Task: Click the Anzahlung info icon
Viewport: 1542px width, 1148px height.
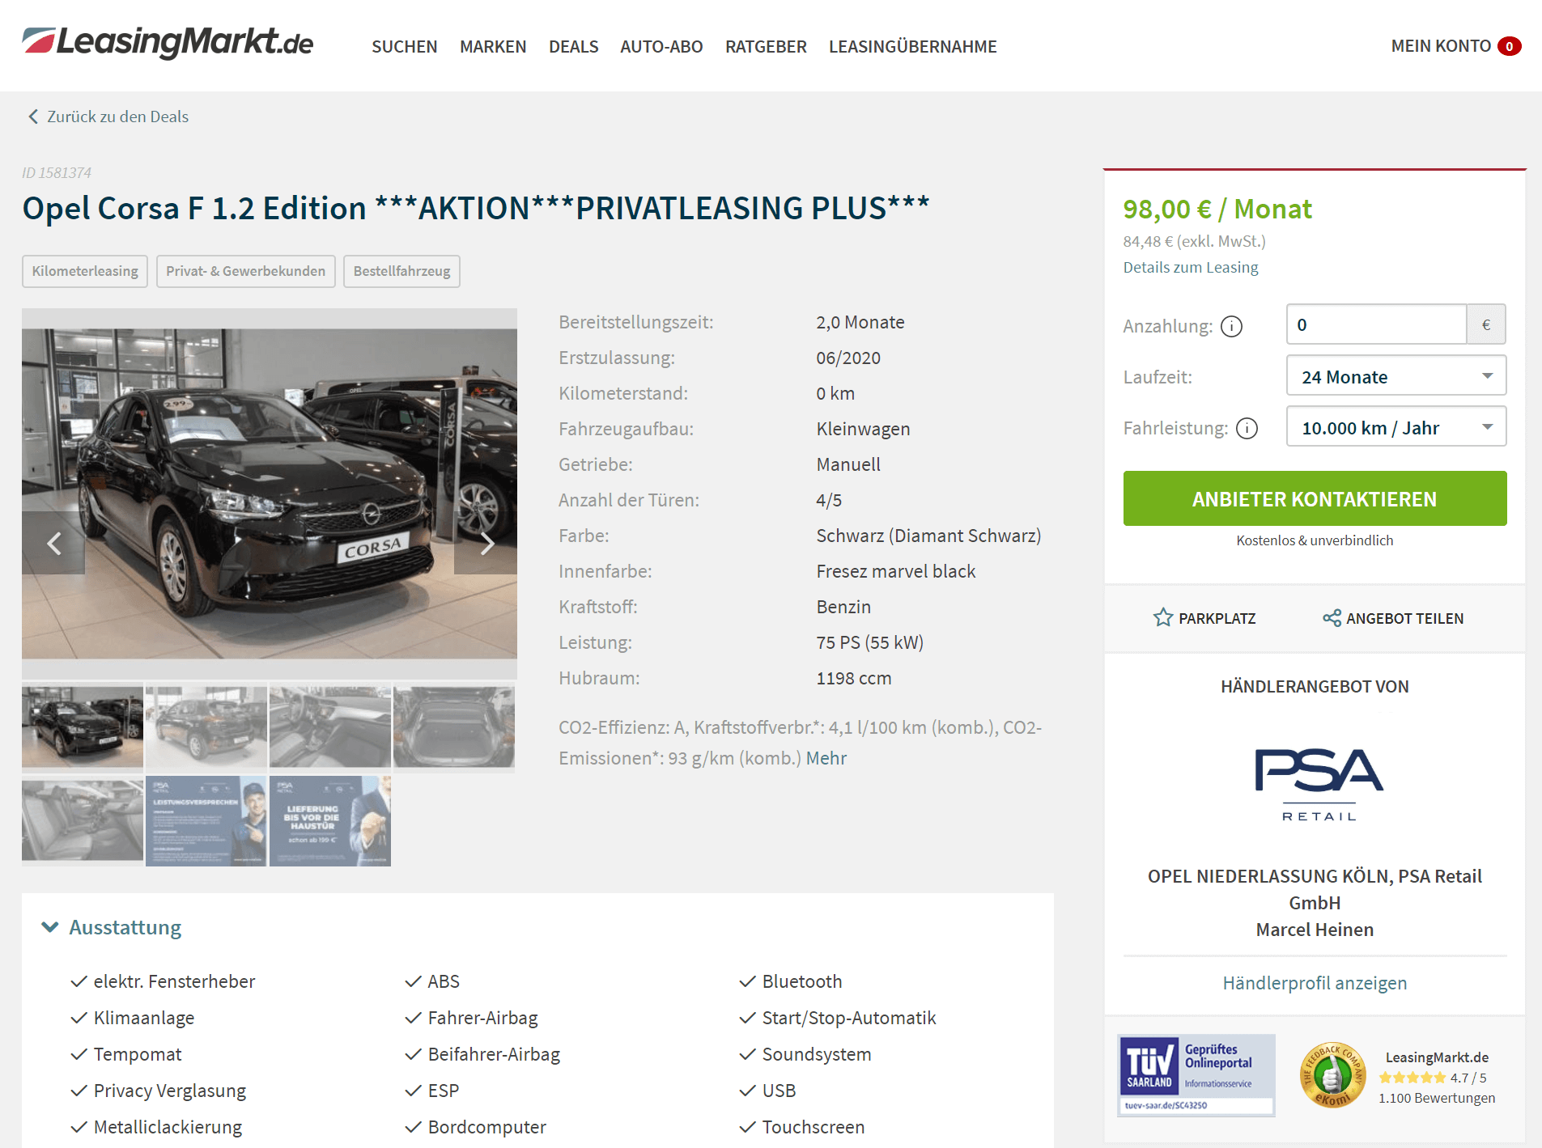Action: click(1231, 326)
